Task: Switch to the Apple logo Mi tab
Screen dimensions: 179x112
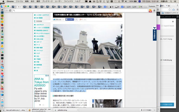Action: coord(111,7)
